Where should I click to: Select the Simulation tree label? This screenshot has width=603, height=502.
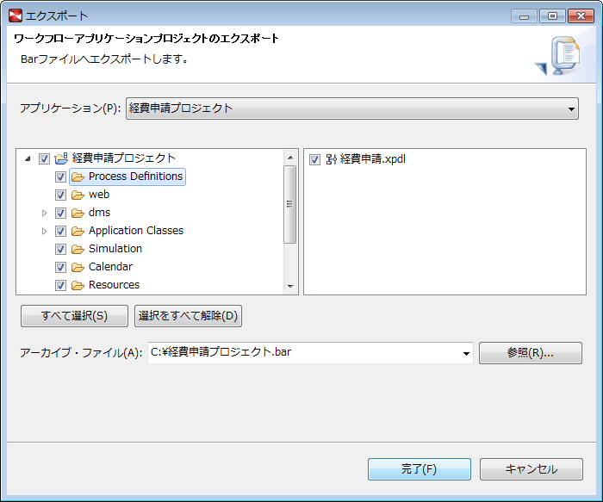115,249
